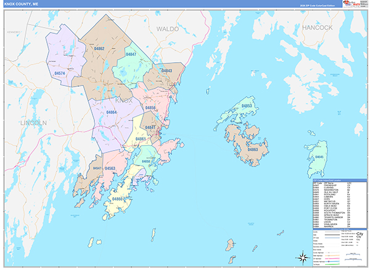The width and height of the screenshot is (370, 268).
Task: Select the TENANTS HARBOR row in the index
Action: [x=332, y=218]
